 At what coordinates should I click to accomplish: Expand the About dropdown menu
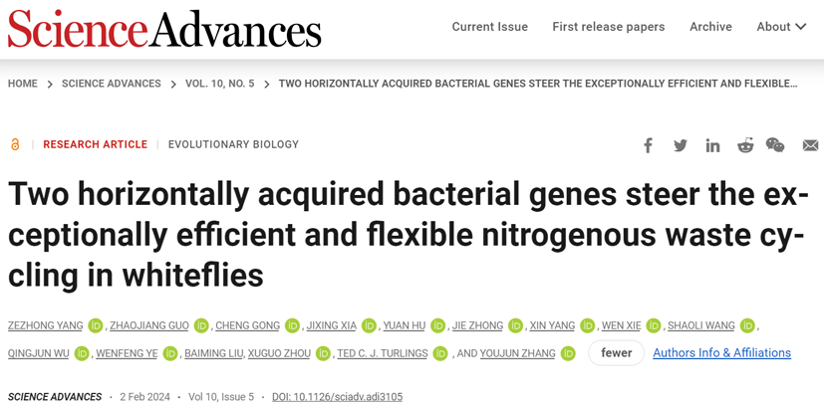[x=781, y=27]
